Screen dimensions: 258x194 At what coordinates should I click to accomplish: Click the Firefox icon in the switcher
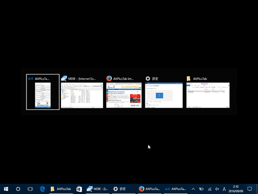[x=109, y=79]
